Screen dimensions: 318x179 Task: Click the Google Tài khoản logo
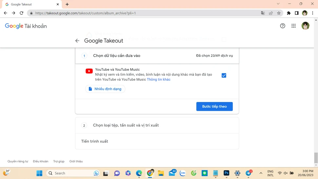[x=26, y=26]
